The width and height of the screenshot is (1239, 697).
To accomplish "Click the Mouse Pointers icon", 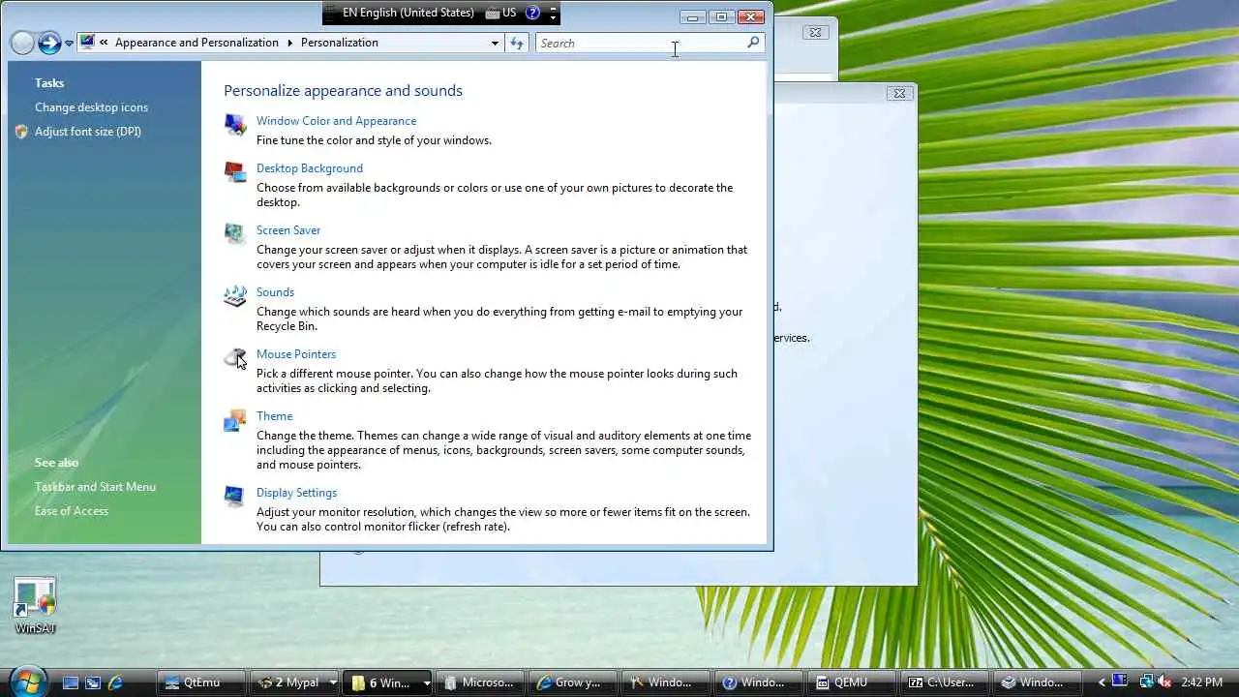I will 235,358.
